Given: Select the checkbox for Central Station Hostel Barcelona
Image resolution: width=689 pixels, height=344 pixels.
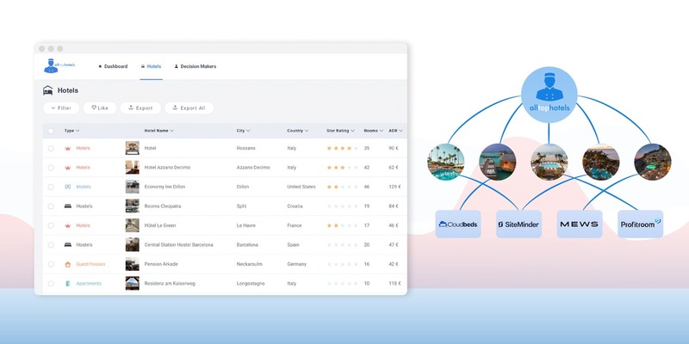Looking at the screenshot, I should pyautogui.click(x=51, y=245).
